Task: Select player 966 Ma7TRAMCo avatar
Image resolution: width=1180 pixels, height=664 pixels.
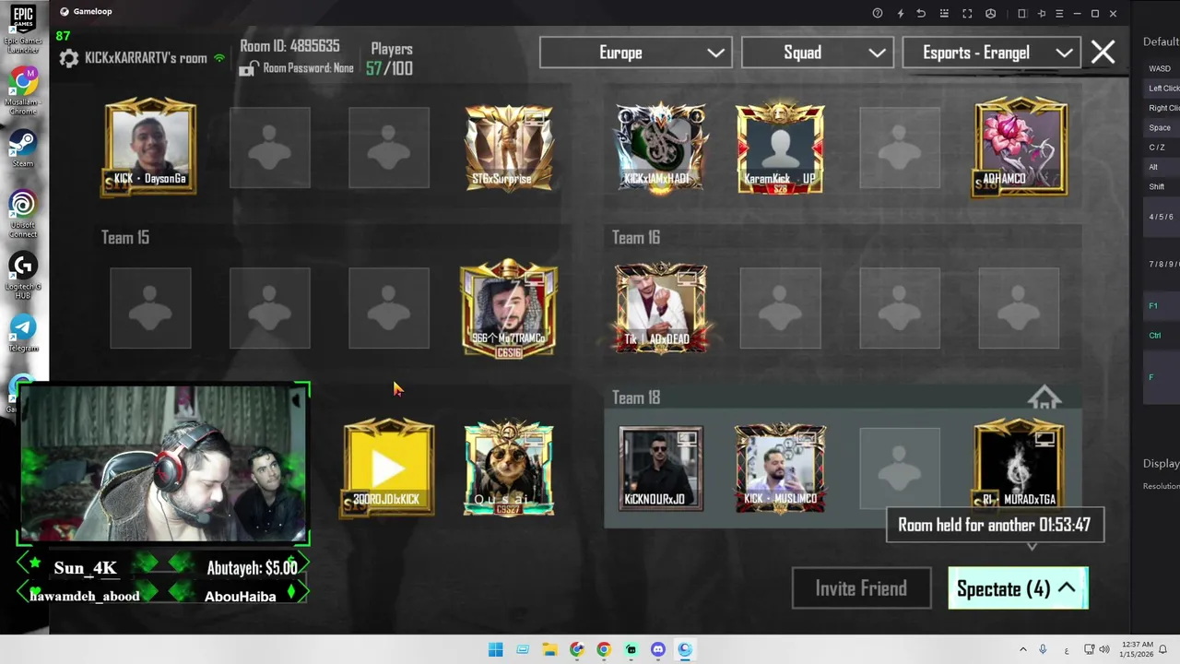Action: pos(509,309)
